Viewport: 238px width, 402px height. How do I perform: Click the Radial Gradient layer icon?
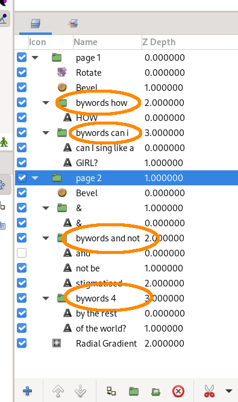tap(57, 343)
